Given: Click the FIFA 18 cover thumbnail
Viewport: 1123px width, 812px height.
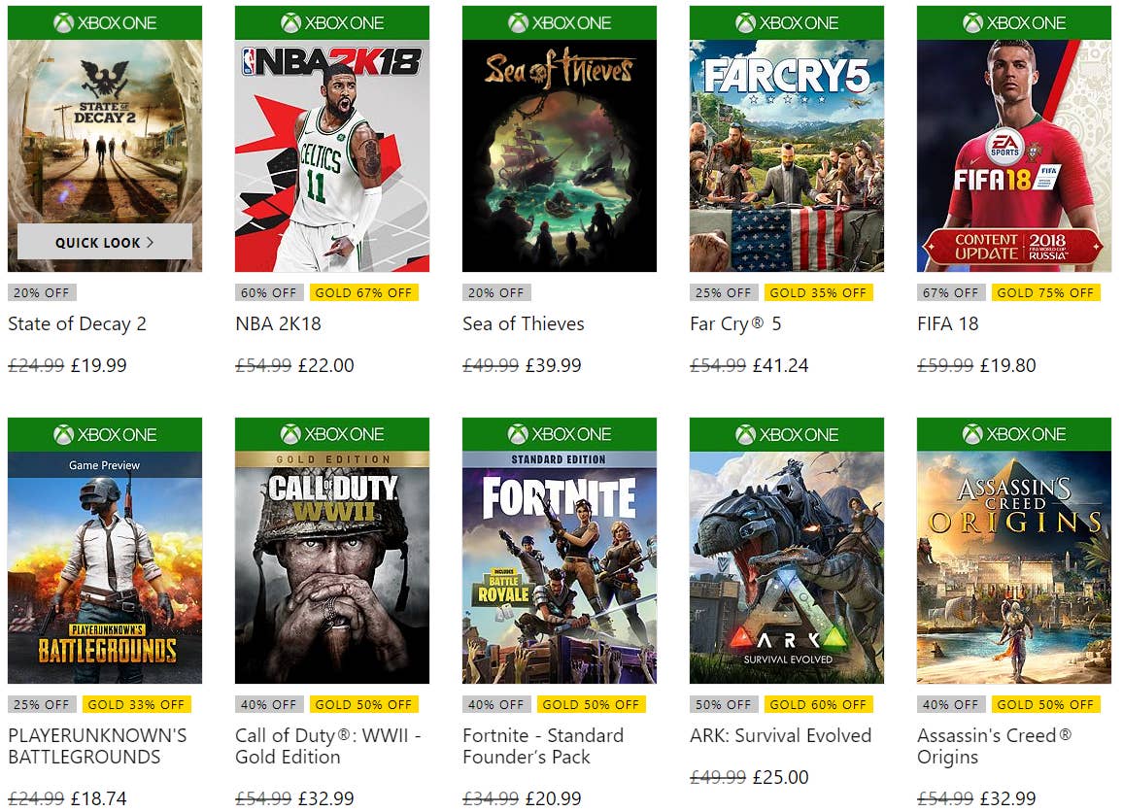Looking at the screenshot, I should pyautogui.click(x=1013, y=155).
